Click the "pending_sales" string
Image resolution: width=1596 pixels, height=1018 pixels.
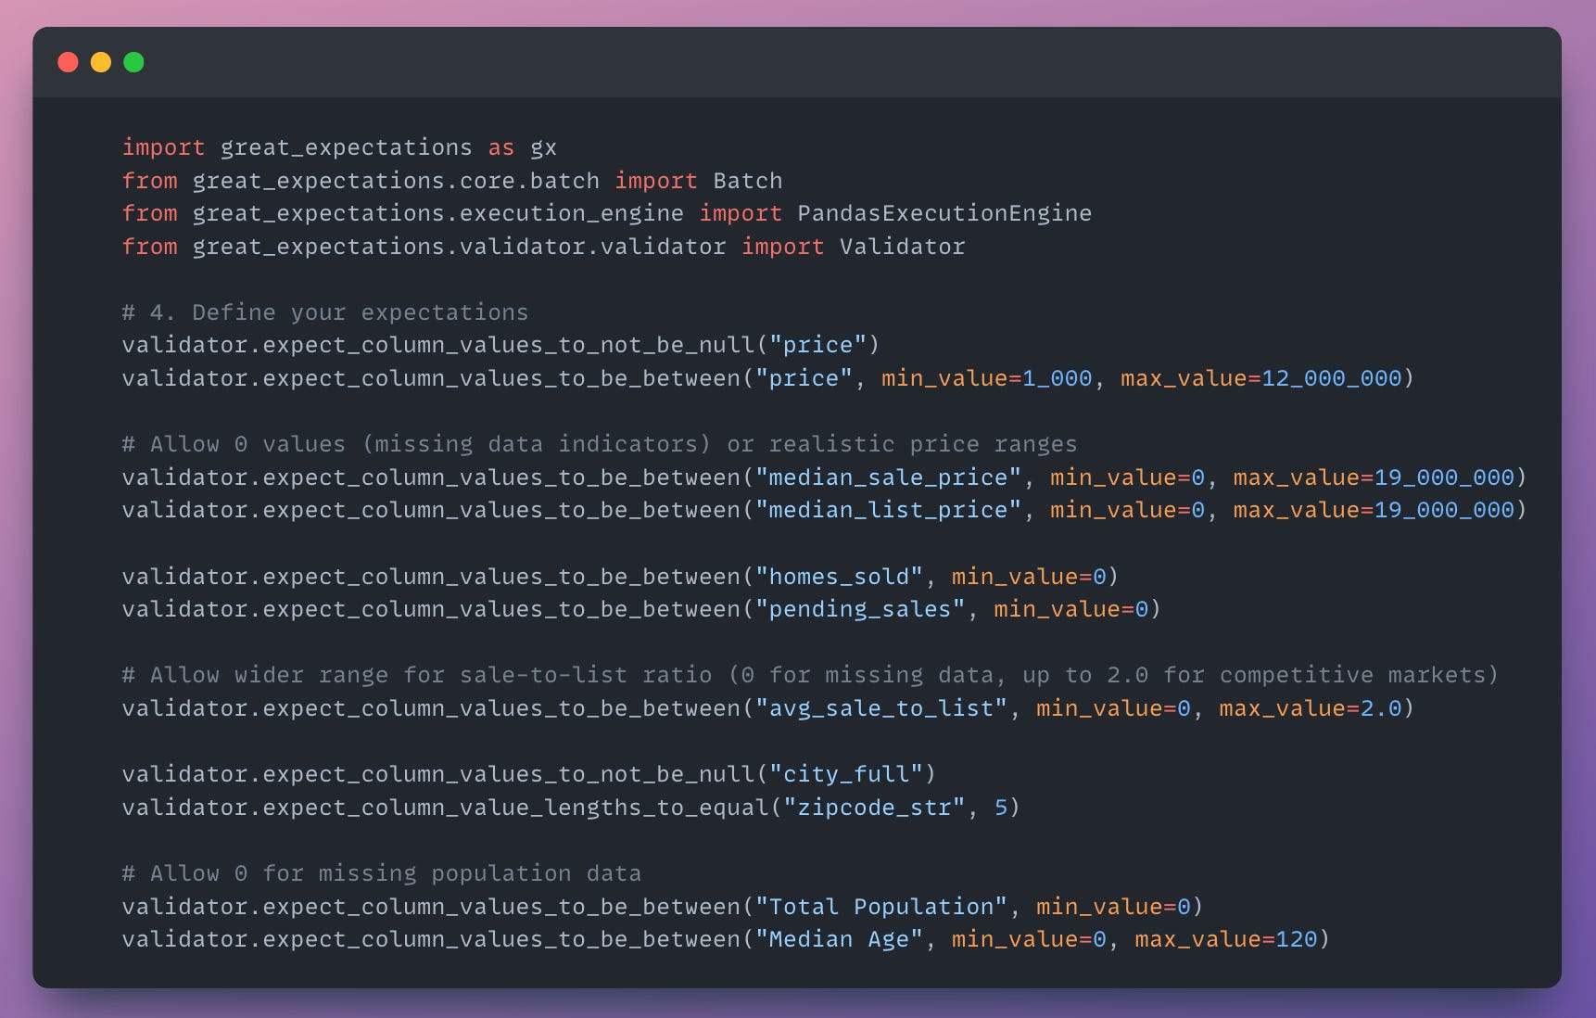(860, 609)
